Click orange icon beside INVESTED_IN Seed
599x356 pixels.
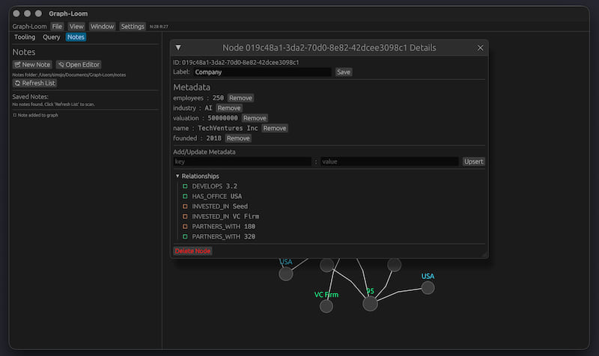(185, 206)
